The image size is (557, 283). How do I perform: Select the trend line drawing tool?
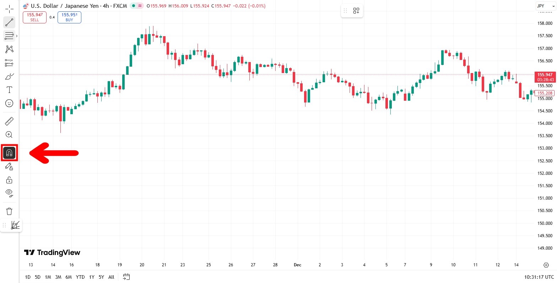(9, 22)
